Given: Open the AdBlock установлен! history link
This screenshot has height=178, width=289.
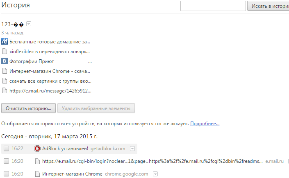Looking at the screenshot, I should click(x=59, y=149).
